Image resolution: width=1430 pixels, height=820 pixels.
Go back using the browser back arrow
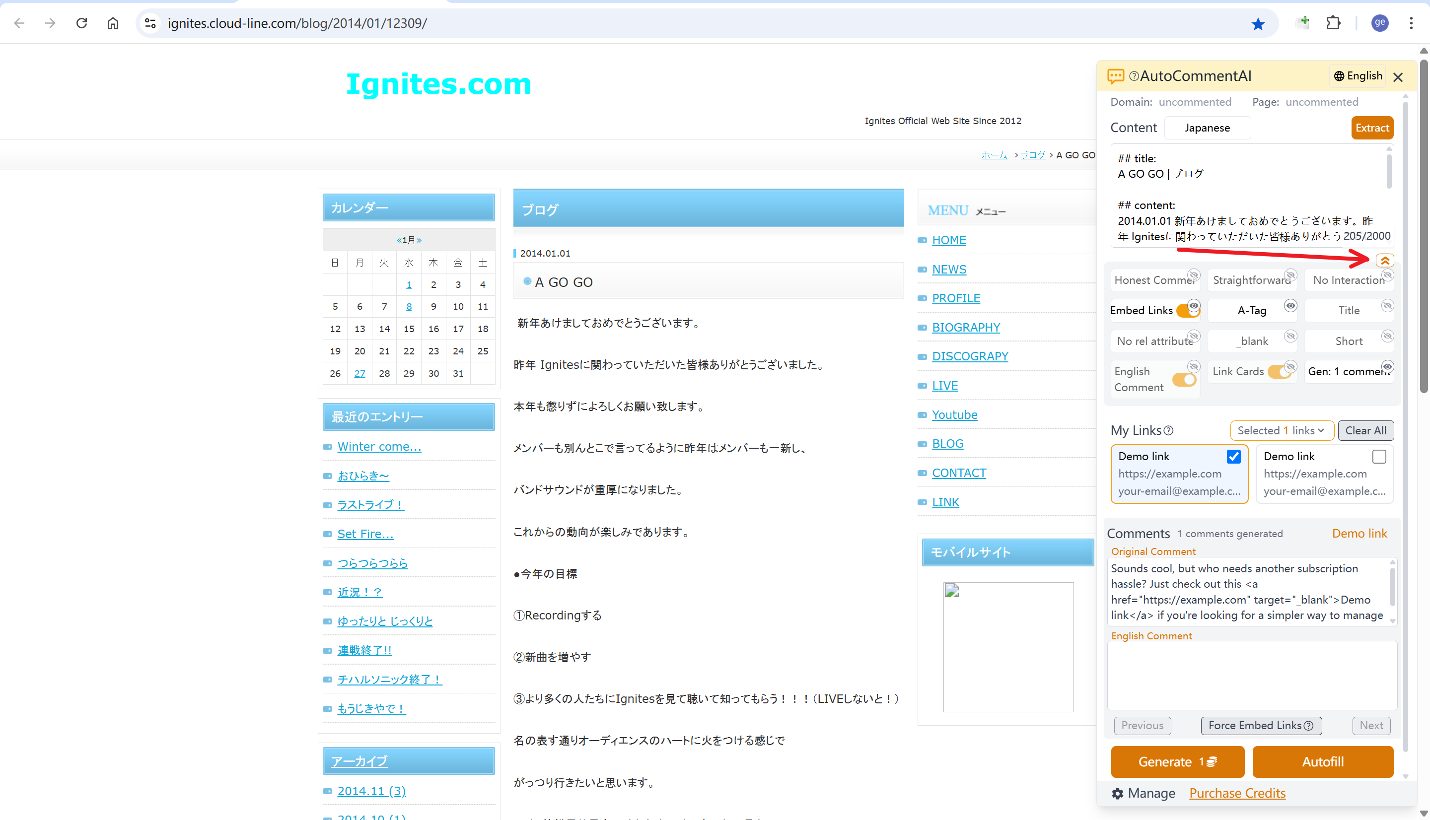click(19, 23)
